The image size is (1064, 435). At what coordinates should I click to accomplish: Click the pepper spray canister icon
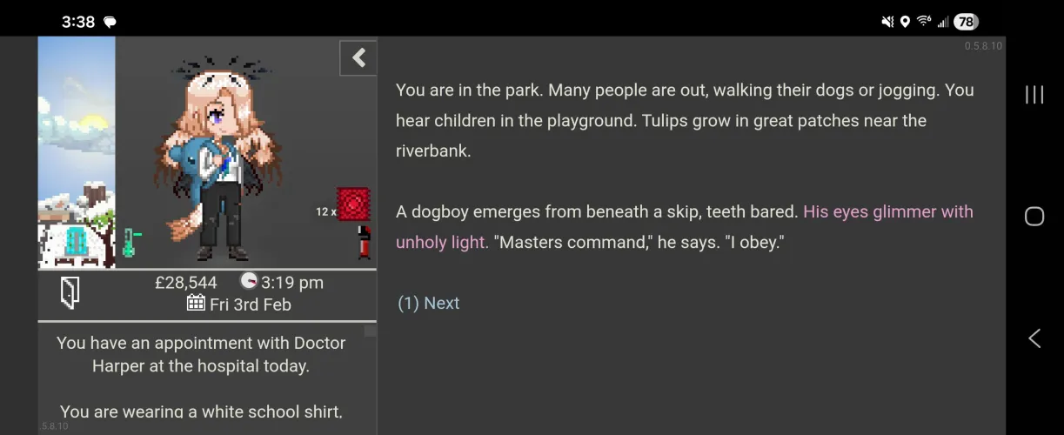pos(364,242)
